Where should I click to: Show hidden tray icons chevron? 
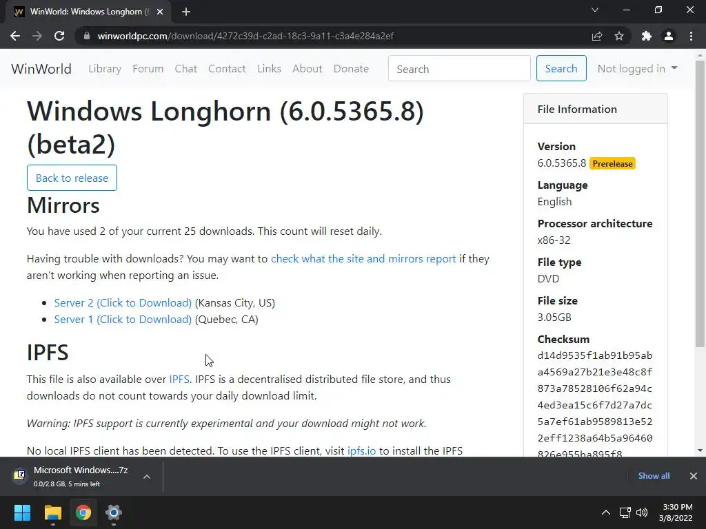[x=606, y=512]
